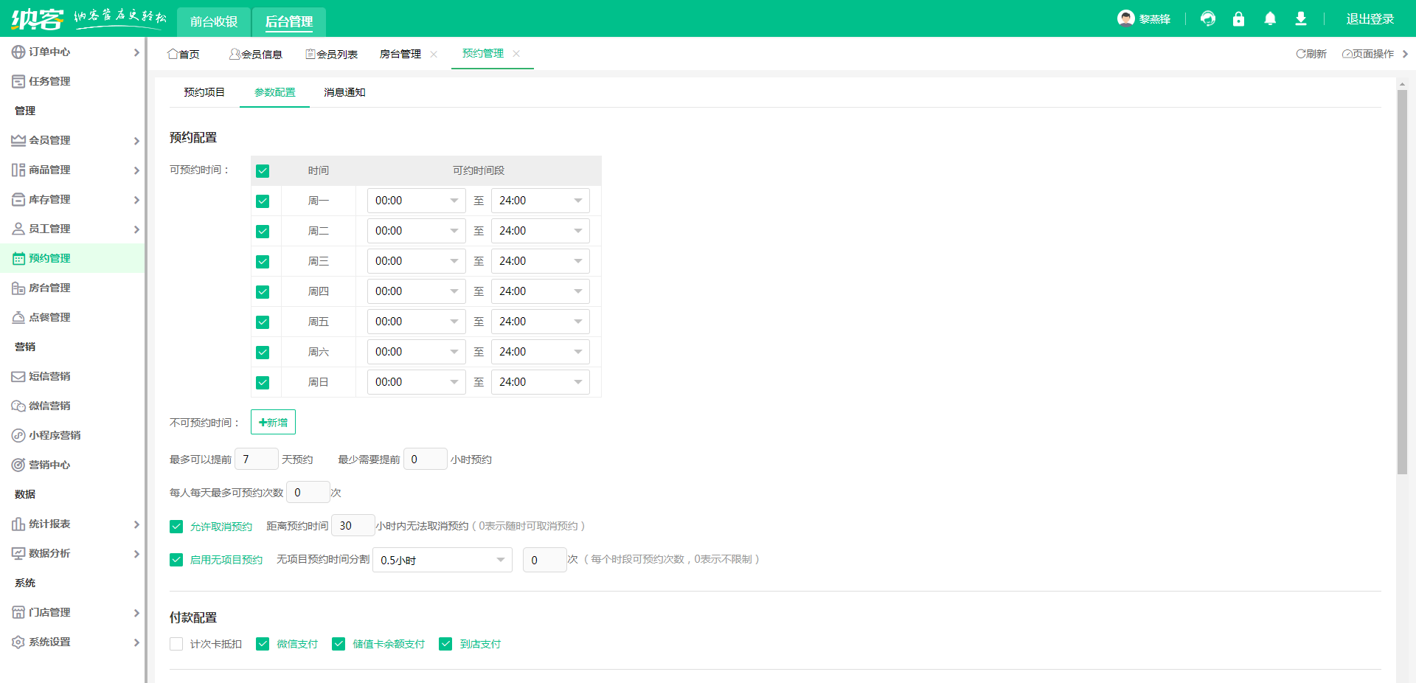Open the customer service headset icon
1416x683 pixels.
pos(1207,18)
